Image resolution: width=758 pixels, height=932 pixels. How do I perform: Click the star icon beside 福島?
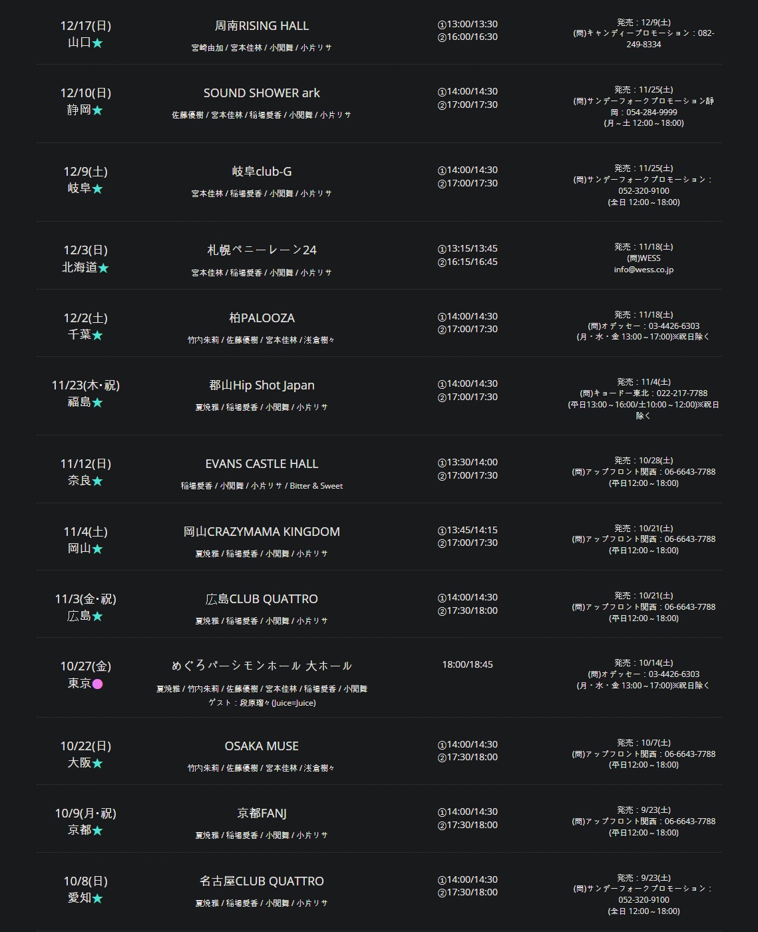(97, 403)
